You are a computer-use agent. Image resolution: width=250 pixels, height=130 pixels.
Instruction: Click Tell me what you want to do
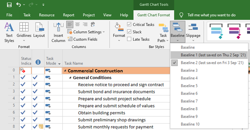pos(211,15)
